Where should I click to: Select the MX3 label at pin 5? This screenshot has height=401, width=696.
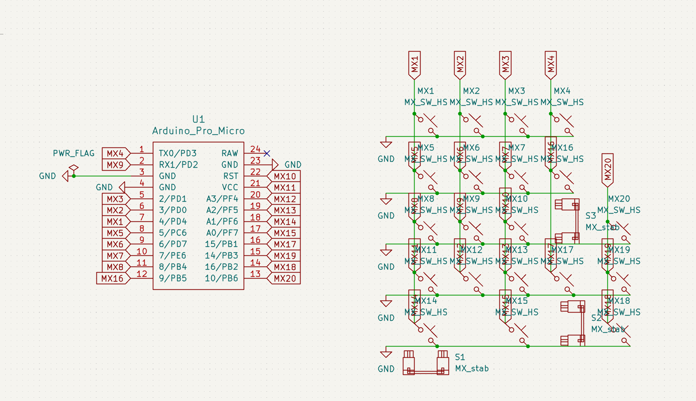point(116,199)
